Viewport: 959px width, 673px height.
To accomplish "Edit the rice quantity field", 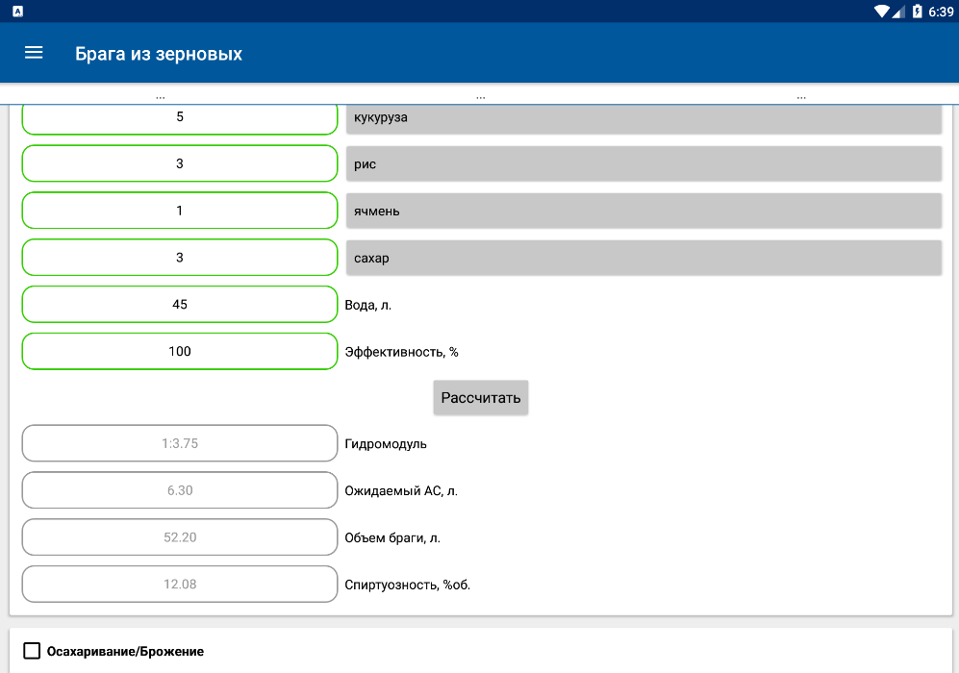I will click(180, 163).
